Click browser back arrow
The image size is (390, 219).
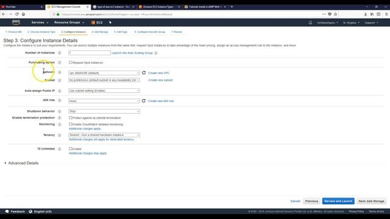pyautogui.click(x=4, y=14)
